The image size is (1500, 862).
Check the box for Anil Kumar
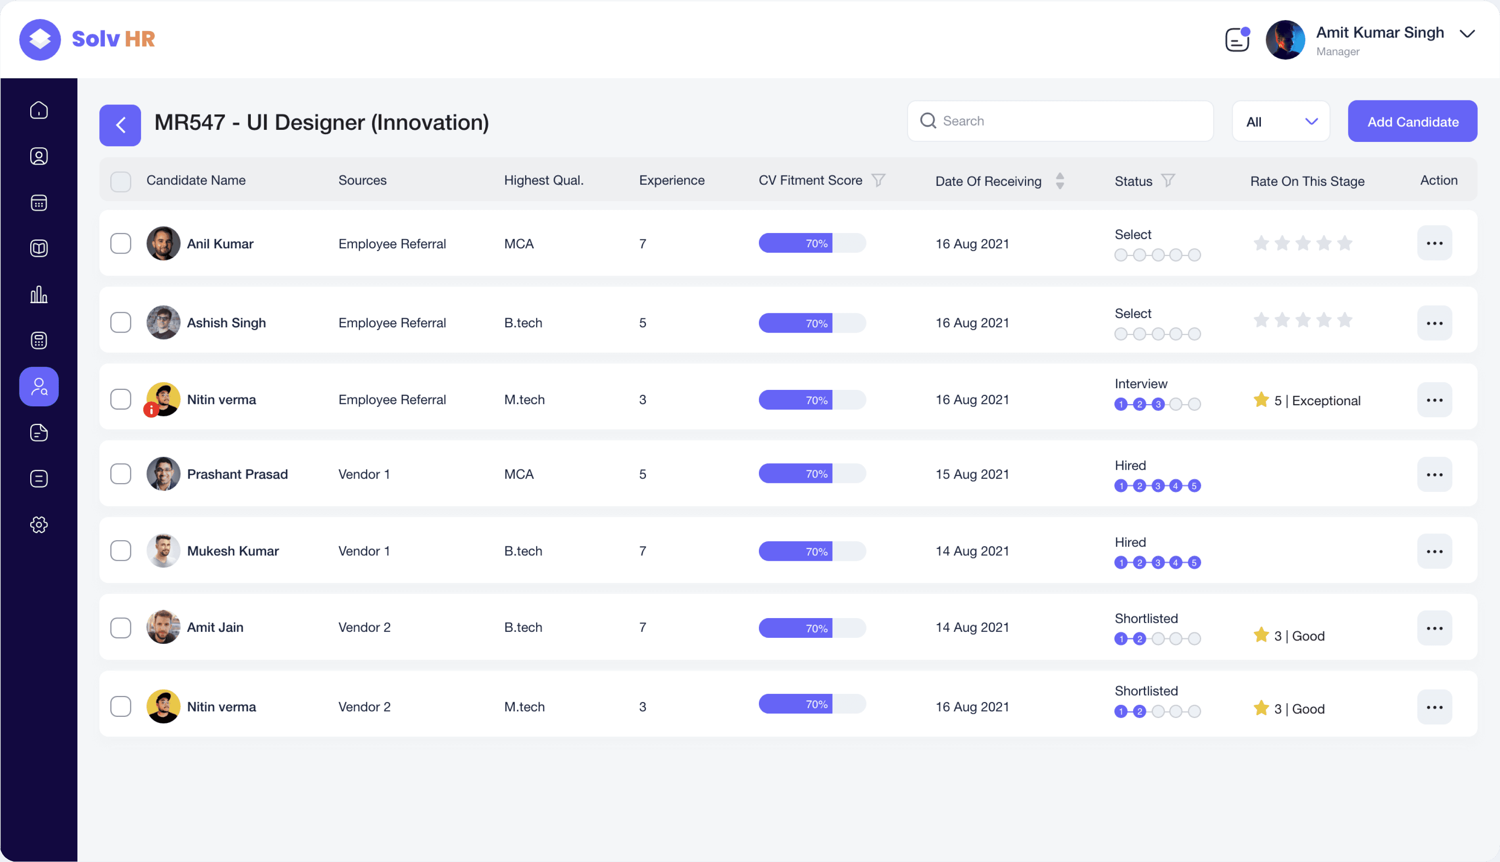tap(121, 244)
